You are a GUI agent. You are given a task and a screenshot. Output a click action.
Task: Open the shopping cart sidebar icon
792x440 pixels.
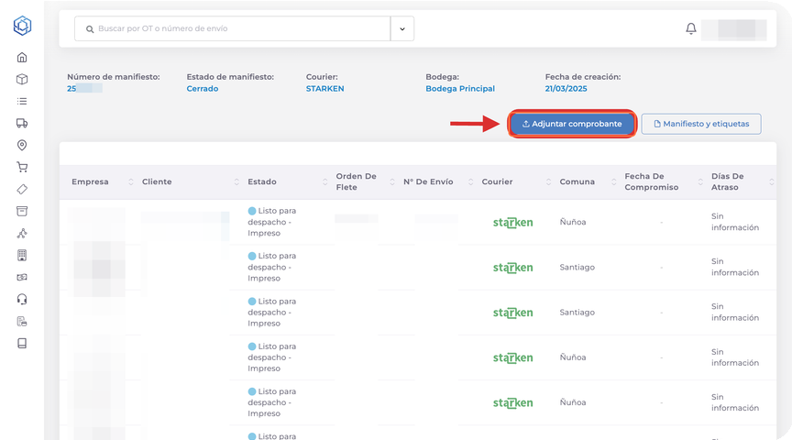pos(22,167)
